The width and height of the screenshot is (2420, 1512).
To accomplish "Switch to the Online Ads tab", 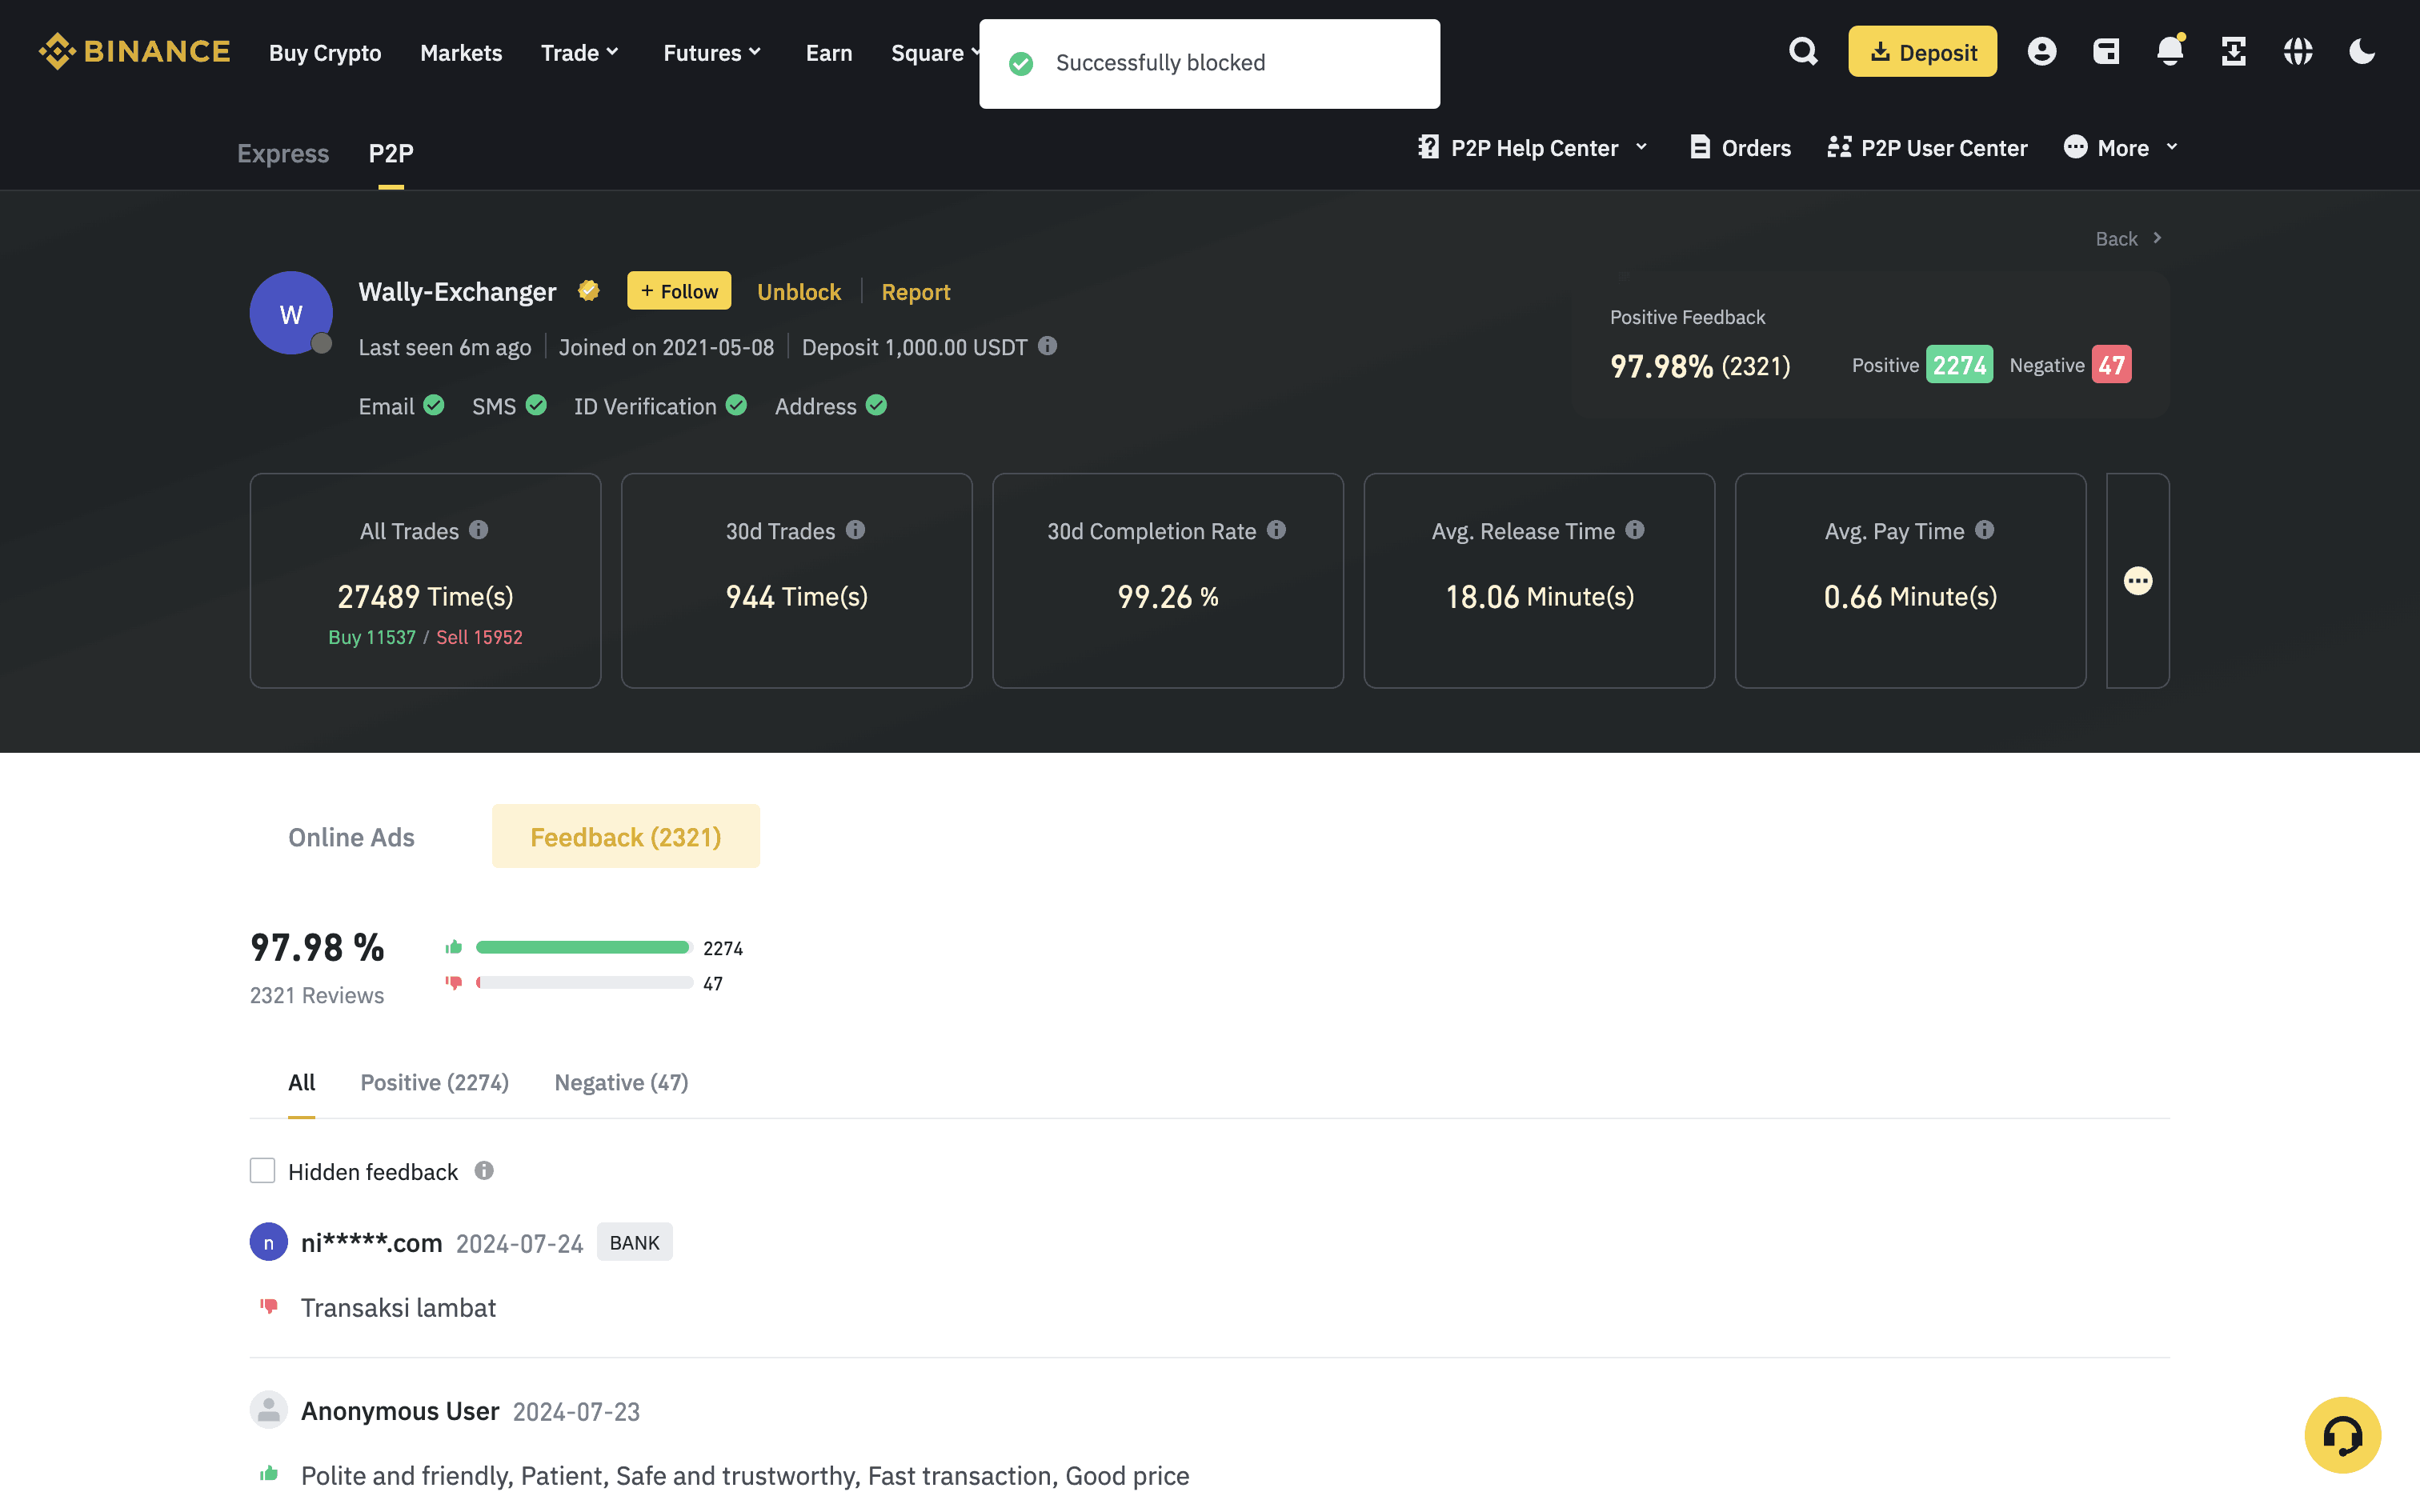I will (x=351, y=837).
